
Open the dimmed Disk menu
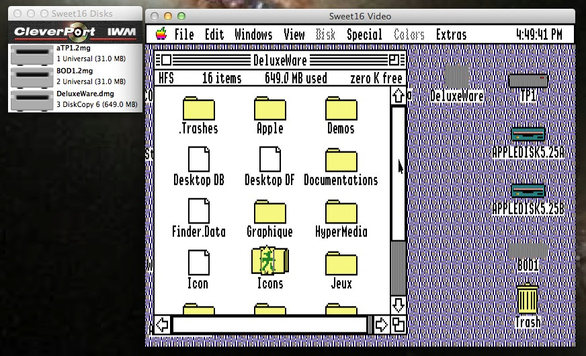[x=325, y=34]
